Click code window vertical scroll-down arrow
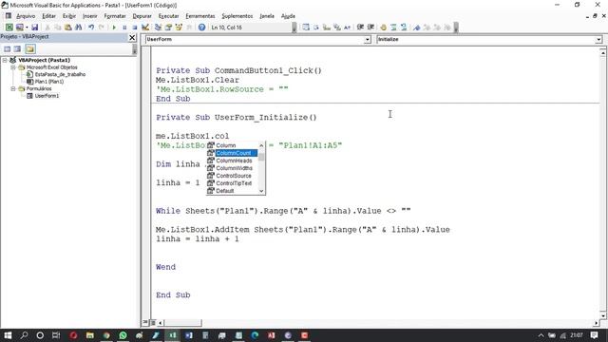608x342 pixels. tap(603, 315)
